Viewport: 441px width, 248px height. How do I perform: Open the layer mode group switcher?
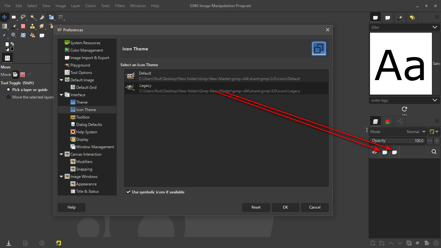click(434, 132)
